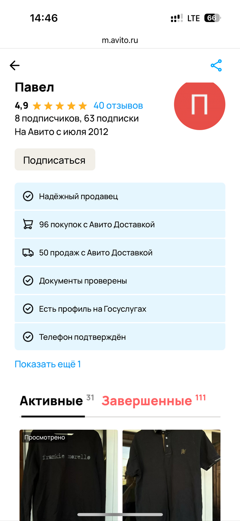
Task: Tap the m.avito.ru address bar
Action: tap(120, 40)
